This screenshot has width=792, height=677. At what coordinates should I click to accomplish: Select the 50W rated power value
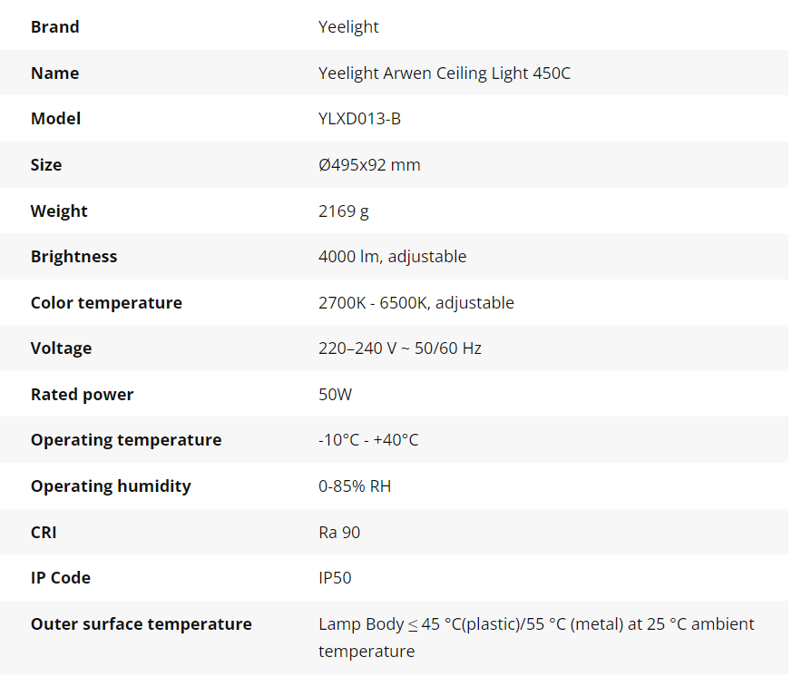(335, 395)
